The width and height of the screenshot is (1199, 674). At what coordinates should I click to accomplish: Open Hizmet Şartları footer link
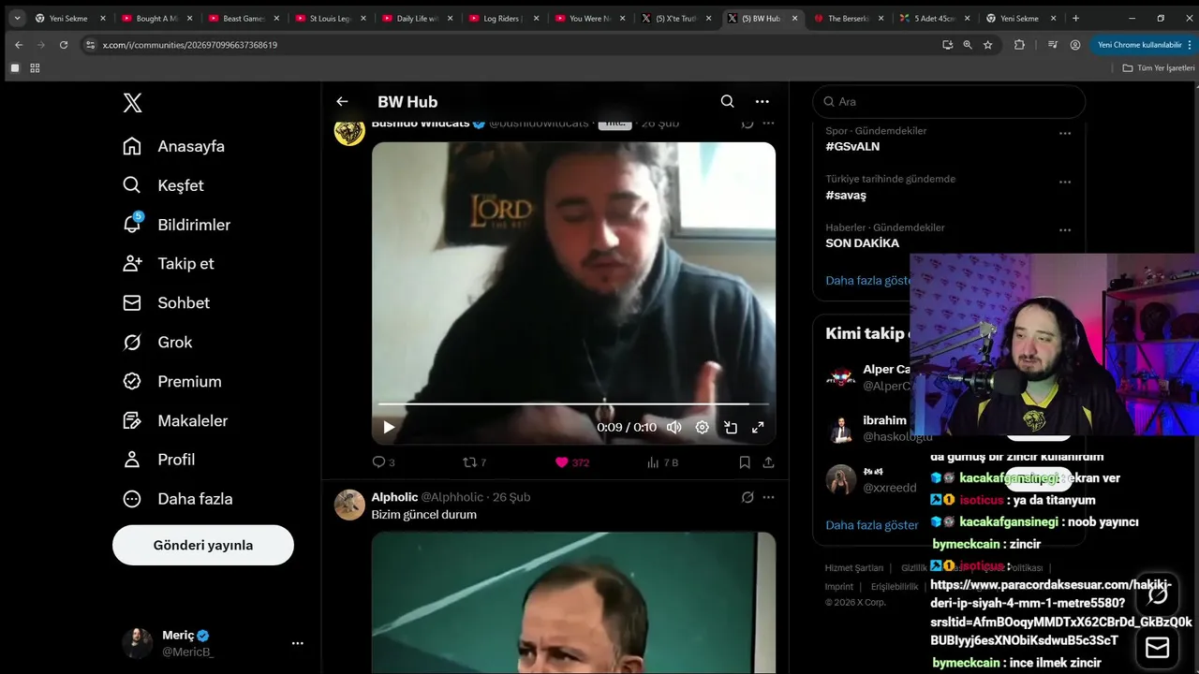pos(854,568)
